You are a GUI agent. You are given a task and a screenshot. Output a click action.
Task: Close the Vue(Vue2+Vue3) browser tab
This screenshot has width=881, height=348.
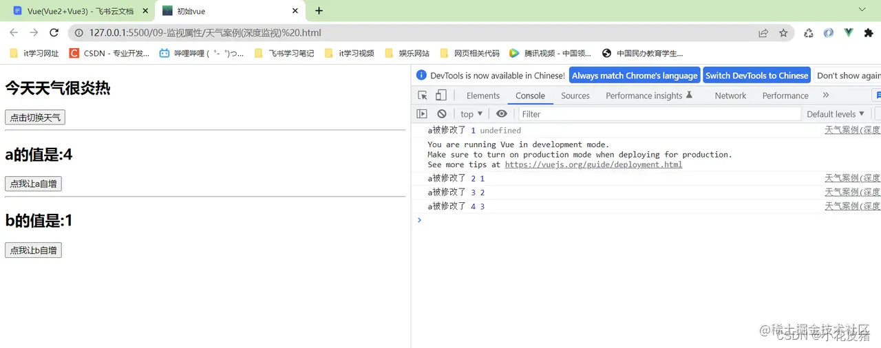click(146, 11)
